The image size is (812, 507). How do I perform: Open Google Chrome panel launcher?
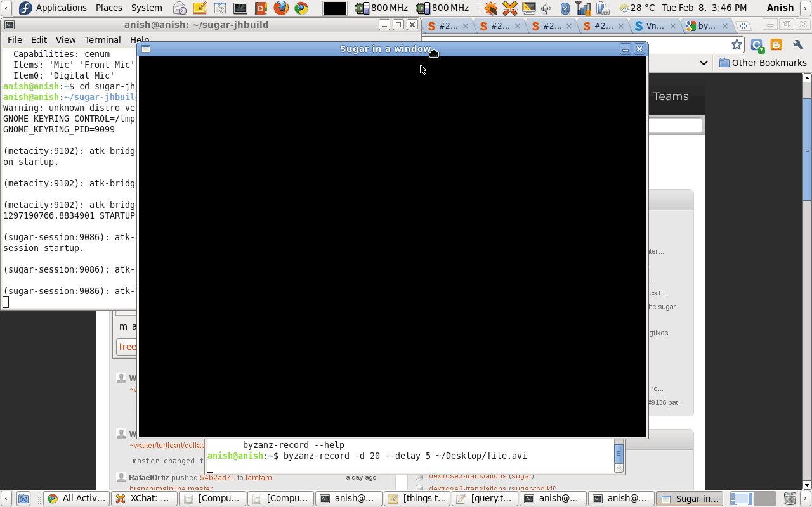tap(301, 8)
